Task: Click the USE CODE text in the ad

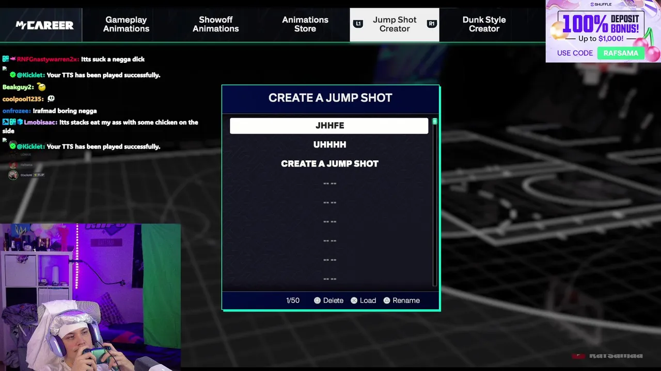Action: pyautogui.click(x=575, y=53)
